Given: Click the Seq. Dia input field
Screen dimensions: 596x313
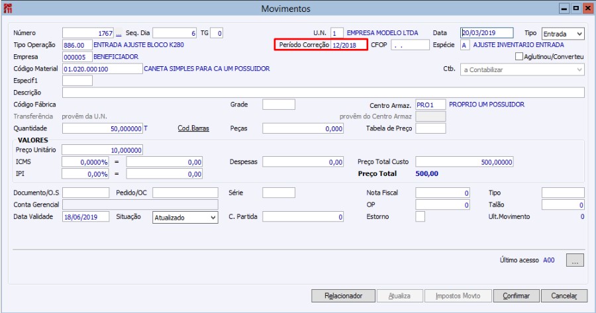Looking at the screenshot, I should coord(174,33).
